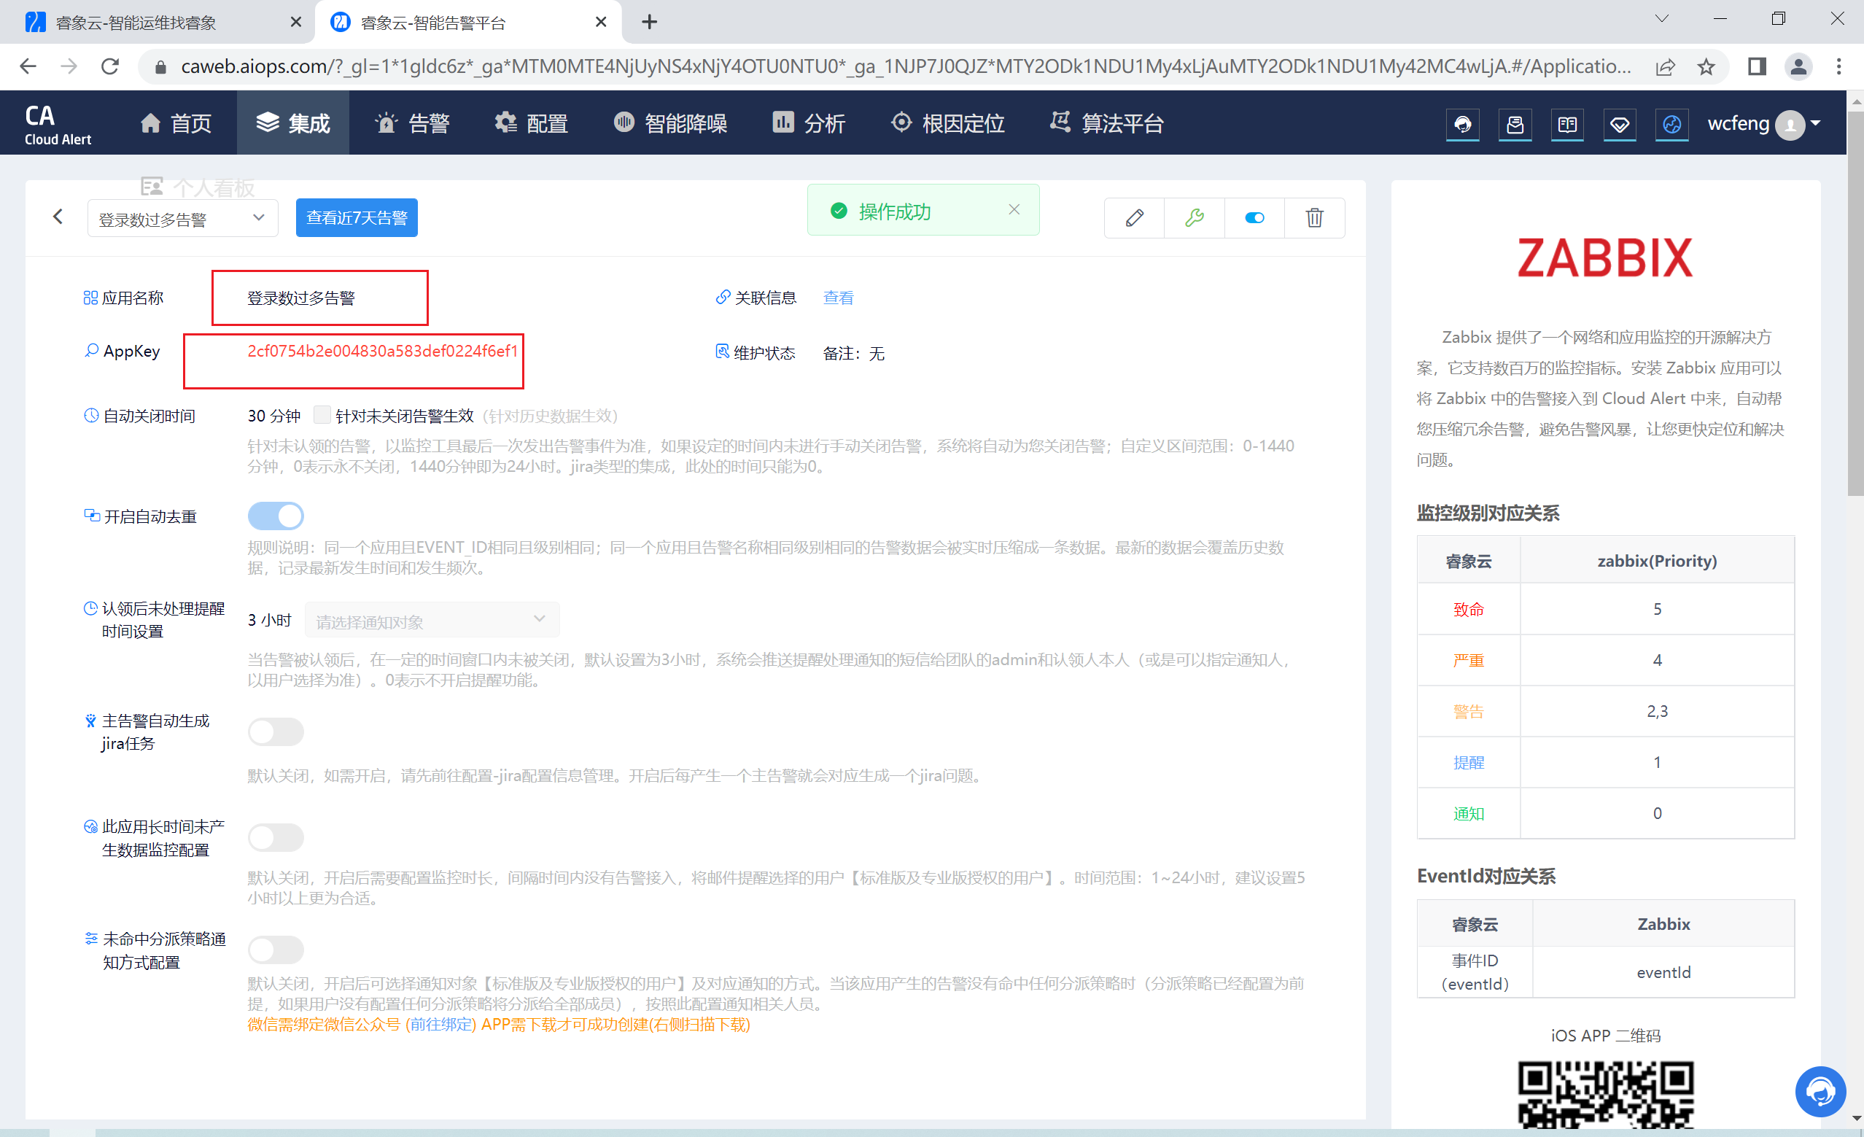Enable the 此应用长时间未产生数据监控配置 switch

point(276,838)
